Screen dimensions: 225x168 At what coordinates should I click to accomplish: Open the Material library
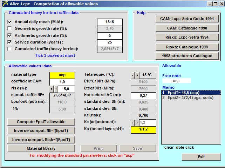pyautogui.click(x=41, y=148)
